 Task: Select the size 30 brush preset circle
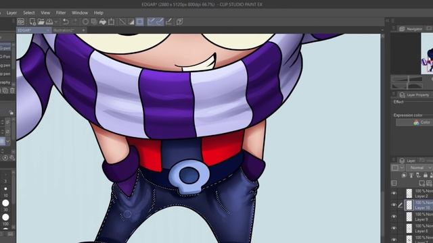pos(5,203)
